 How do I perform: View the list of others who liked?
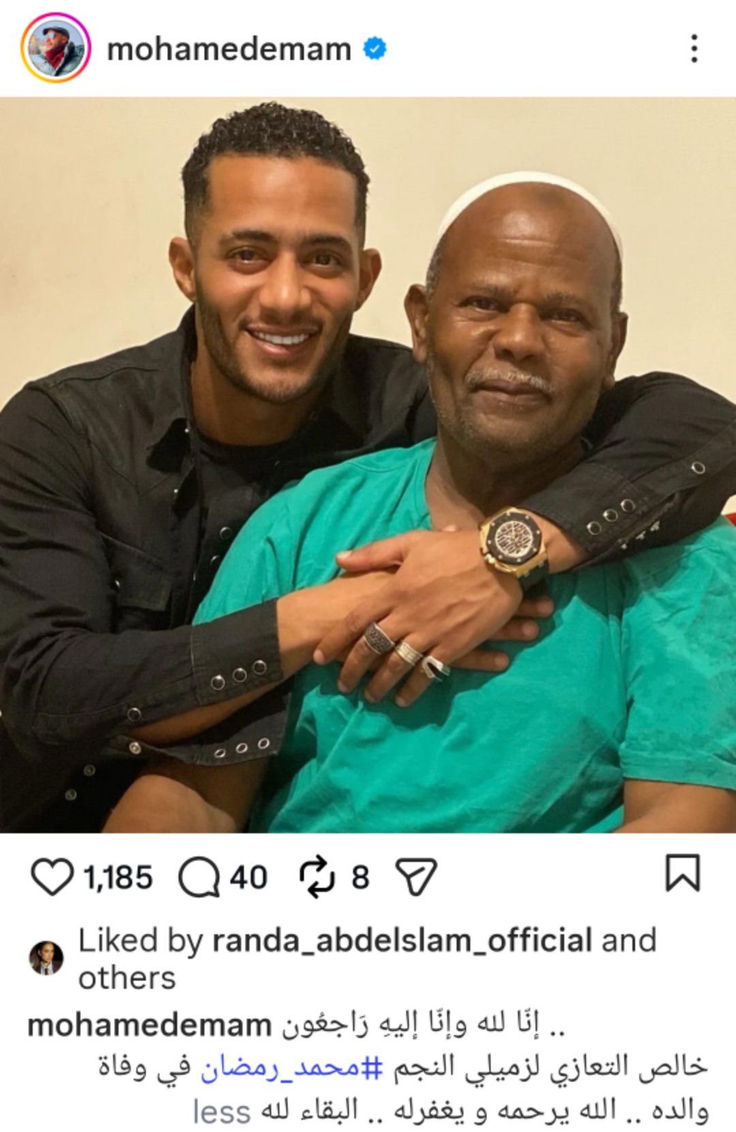point(127,979)
